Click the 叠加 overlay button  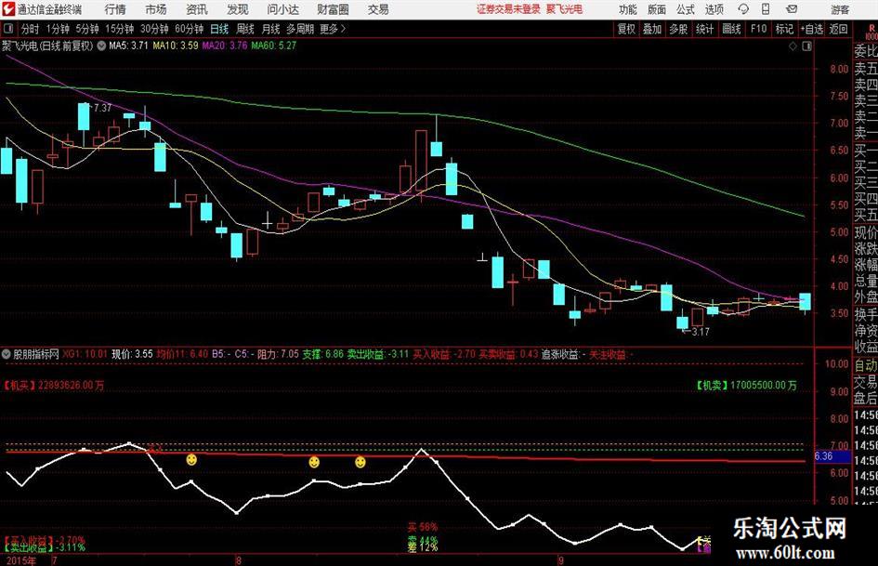coord(652,29)
